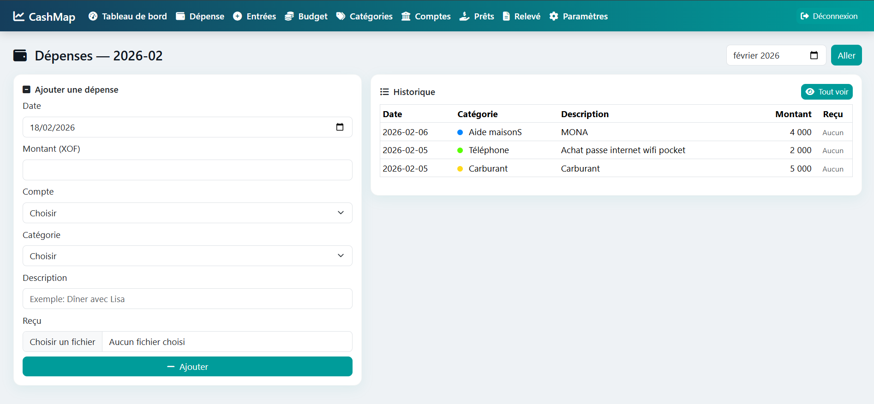The height and width of the screenshot is (404, 874).
Task: Go to Tableau de bord
Action: [128, 16]
